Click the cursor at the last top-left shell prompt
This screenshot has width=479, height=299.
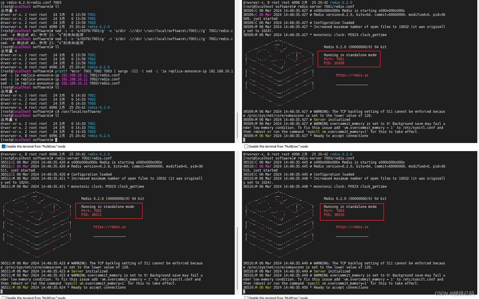click(x=56, y=140)
